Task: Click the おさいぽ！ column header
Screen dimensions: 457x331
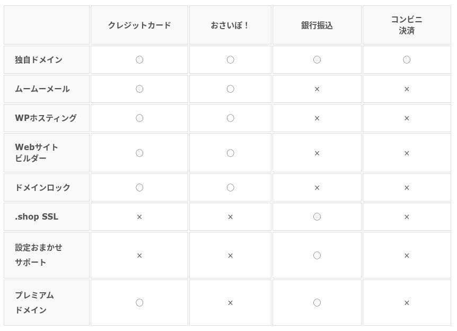Action: (x=230, y=25)
